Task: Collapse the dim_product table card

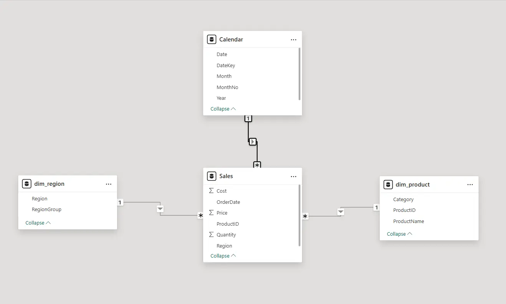Action: click(399, 234)
